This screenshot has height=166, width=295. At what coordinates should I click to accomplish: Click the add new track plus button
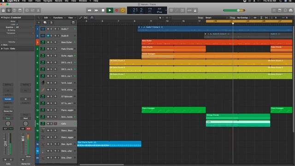(39, 23)
